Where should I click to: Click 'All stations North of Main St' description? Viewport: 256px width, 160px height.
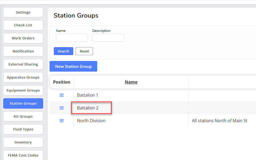[220, 121]
